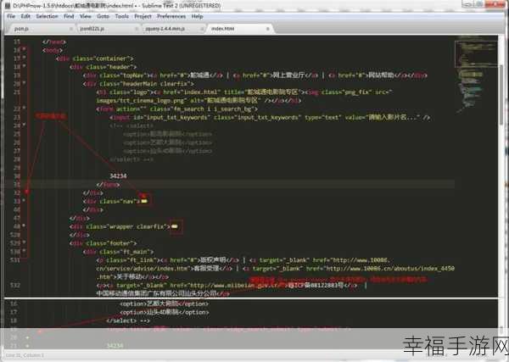This screenshot has height=362, width=509.
Task: Click the closing select comment in lower pane line 18
Action: 128,320
